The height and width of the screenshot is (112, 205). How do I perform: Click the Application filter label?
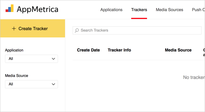tap(14, 50)
